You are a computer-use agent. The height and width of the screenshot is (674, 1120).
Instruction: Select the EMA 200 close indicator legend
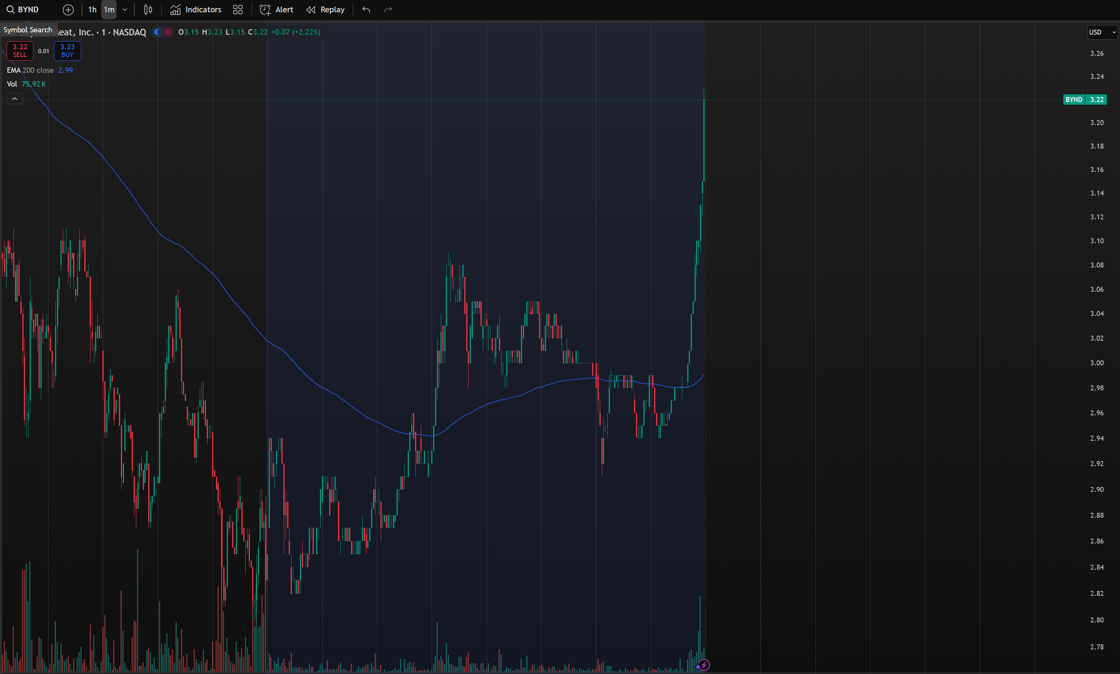click(x=30, y=70)
